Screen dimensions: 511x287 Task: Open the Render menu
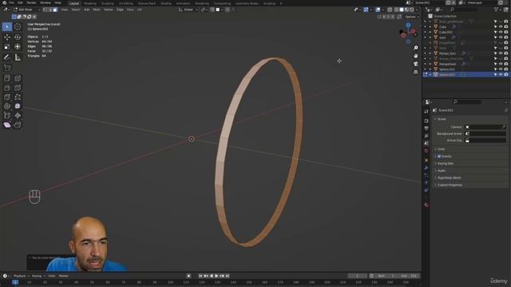click(x=31, y=3)
